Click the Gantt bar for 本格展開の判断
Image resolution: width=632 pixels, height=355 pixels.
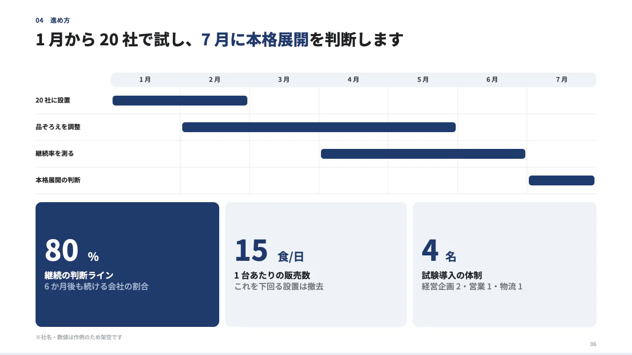561,180
